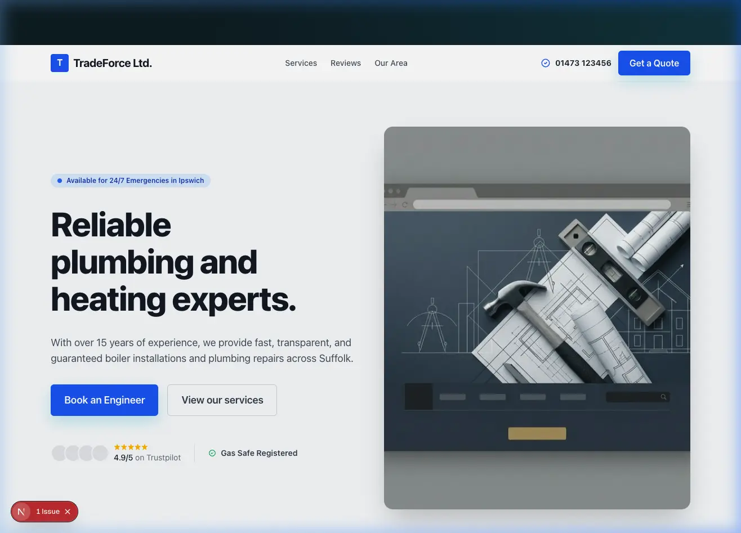
Task: Click the green Gas Safe check icon
Action: tap(212, 453)
